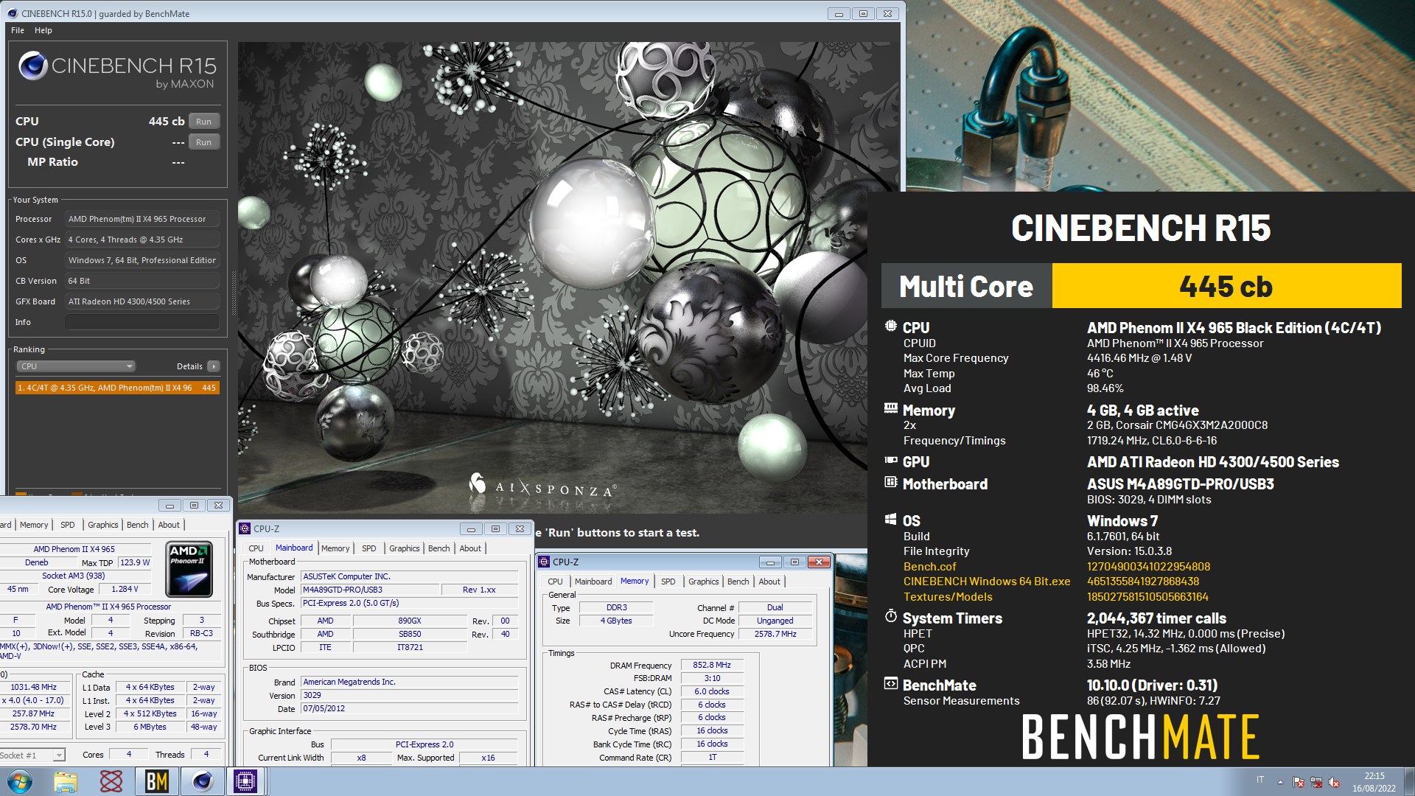Click the Windows OS icon in BenchMate panel

[890, 519]
